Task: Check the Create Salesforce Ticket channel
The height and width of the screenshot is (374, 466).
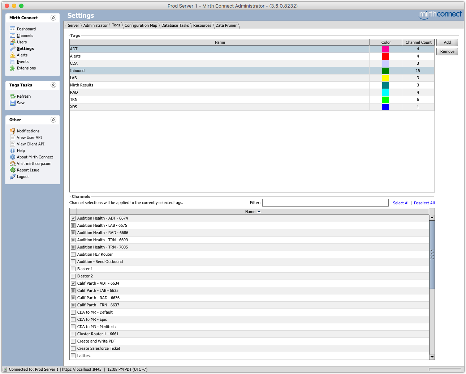Action: (73, 348)
